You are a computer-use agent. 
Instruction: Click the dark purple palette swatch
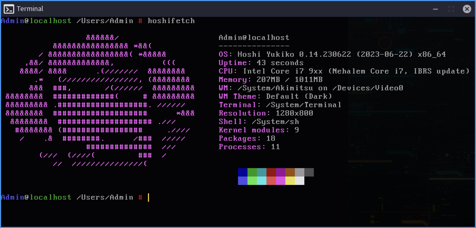coord(281,172)
